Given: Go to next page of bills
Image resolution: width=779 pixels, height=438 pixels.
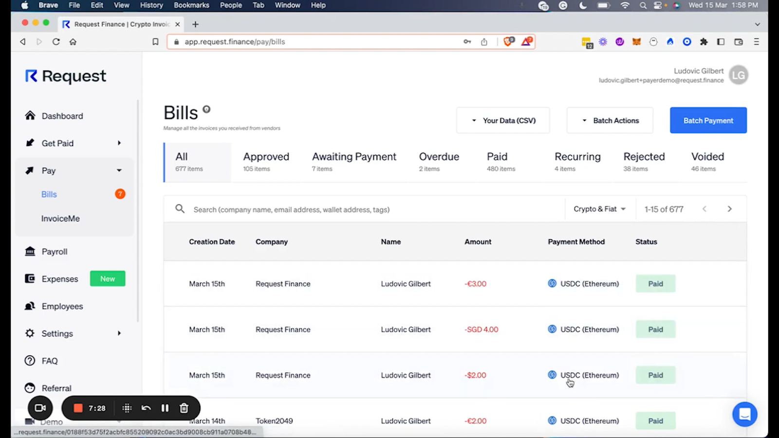Looking at the screenshot, I should coord(729,209).
